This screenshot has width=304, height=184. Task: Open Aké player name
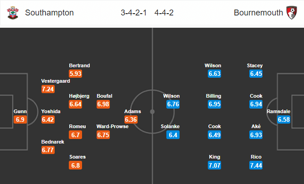click(x=256, y=126)
